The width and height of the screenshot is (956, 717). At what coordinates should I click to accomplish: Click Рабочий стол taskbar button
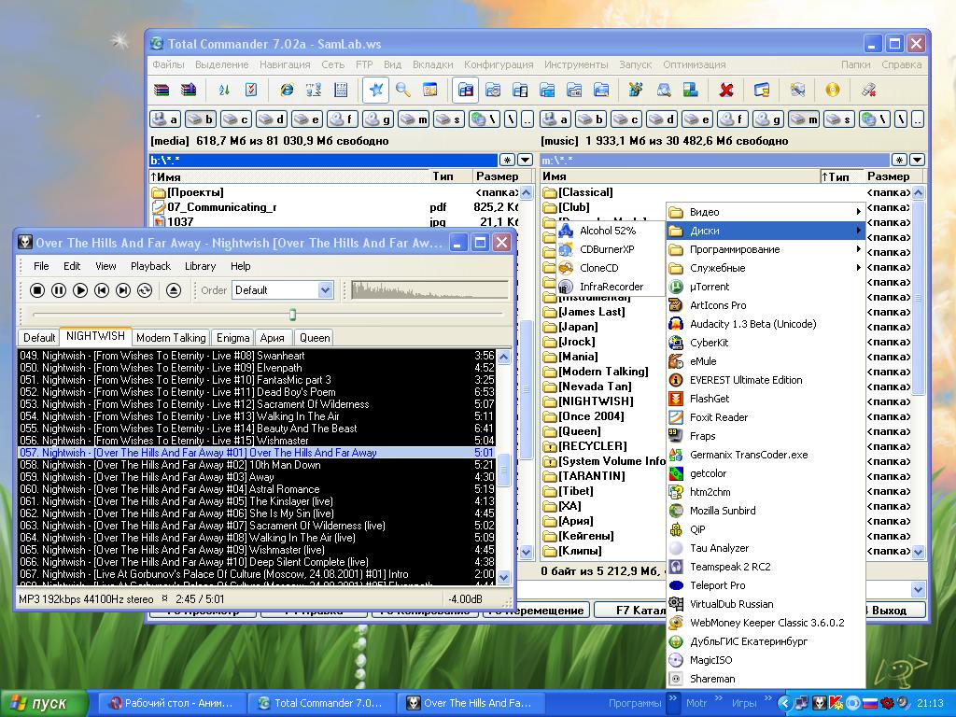(x=171, y=703)
